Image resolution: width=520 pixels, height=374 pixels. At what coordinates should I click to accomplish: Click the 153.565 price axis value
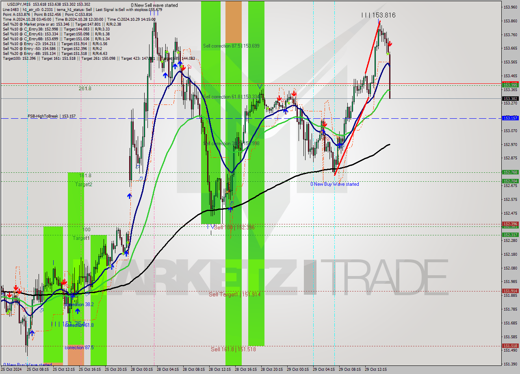(510, 62)
